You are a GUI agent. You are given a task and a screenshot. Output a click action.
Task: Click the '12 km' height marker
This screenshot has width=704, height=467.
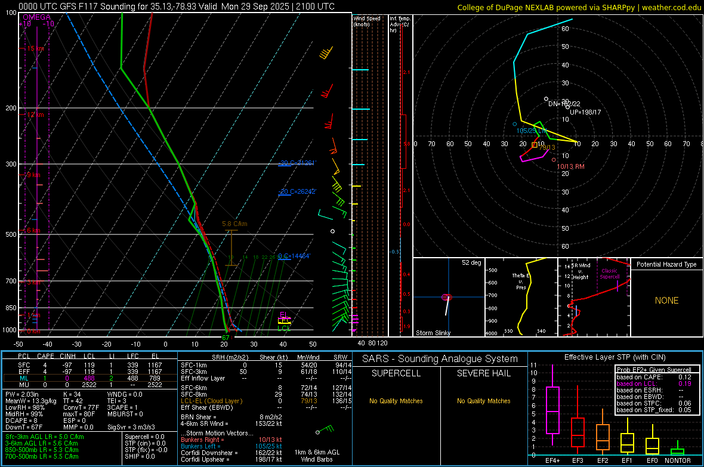coord(35,115)
